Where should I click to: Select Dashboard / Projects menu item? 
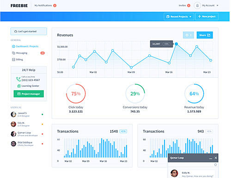point(25,46)
